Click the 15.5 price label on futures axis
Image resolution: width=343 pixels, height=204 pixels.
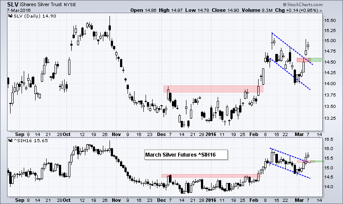tap(328, 158)
